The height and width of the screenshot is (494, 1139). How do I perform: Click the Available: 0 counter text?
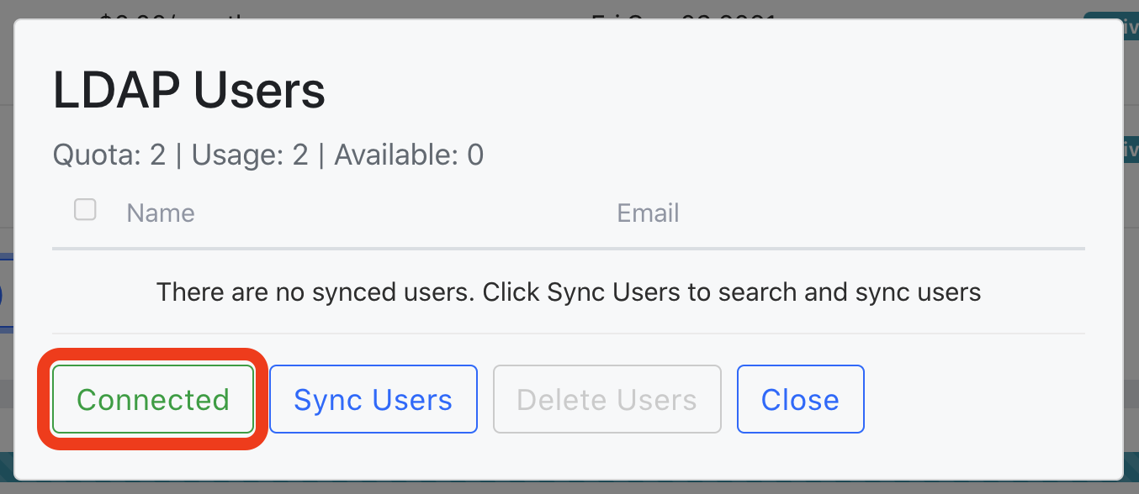[409, 155]
